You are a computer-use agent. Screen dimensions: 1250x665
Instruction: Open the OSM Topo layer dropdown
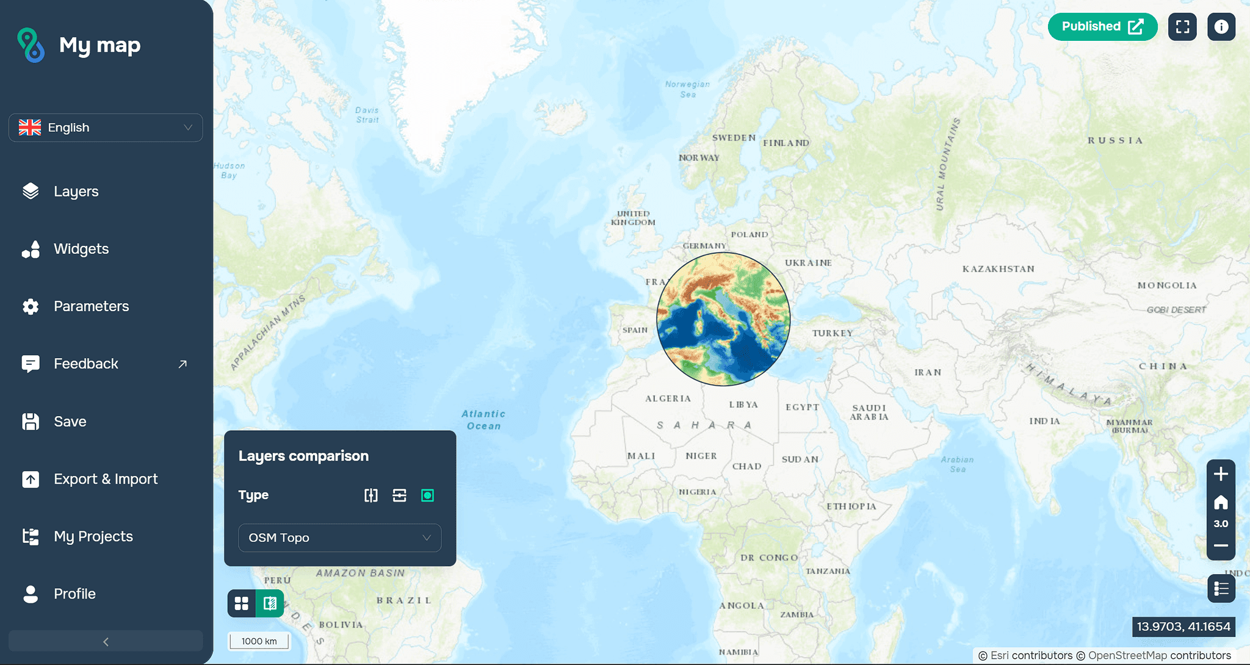tap(339, 537)
